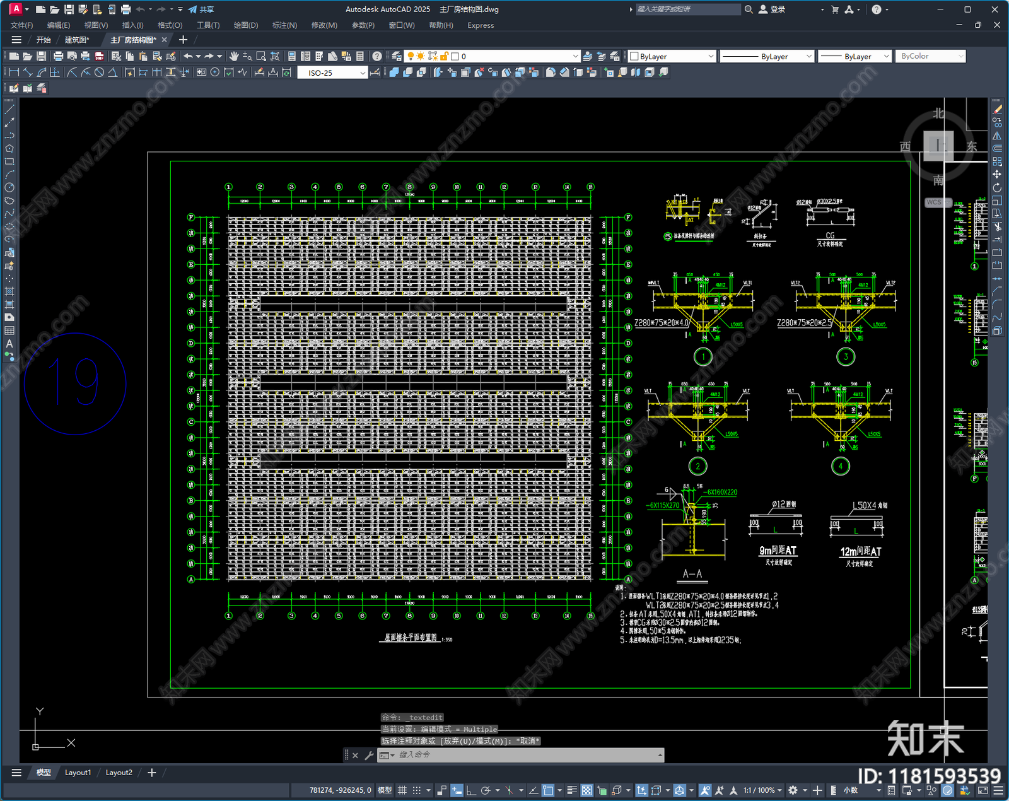Screen dimensions: 1009x801
Task: Click the Plot (printer) icon in standard toolbar
Action: click(x=59, y=56)
